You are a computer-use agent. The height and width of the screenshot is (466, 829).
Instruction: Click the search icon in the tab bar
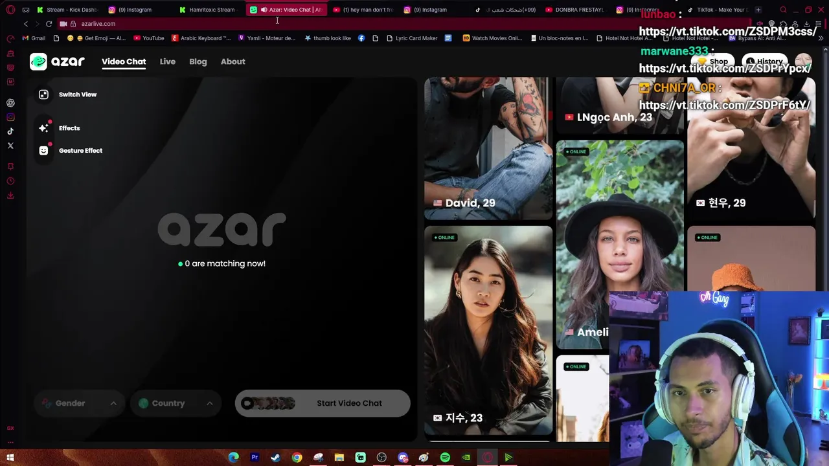784,10
